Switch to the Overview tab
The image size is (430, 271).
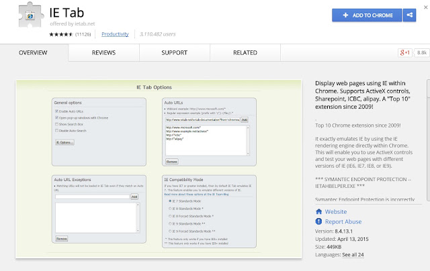pos(33,52)
